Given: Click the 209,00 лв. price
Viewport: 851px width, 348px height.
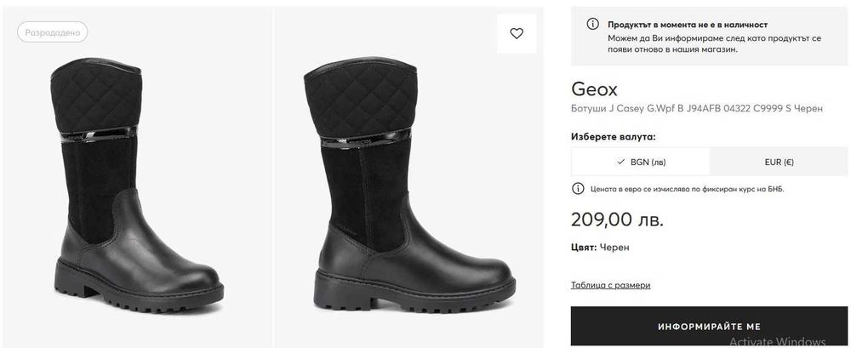Looking at the screenshot, I should [617, 220].
